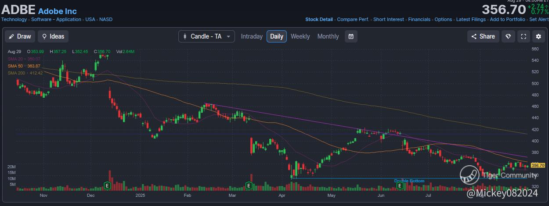
Task: Click the diamond premium icon
Action: click(508, 36)
